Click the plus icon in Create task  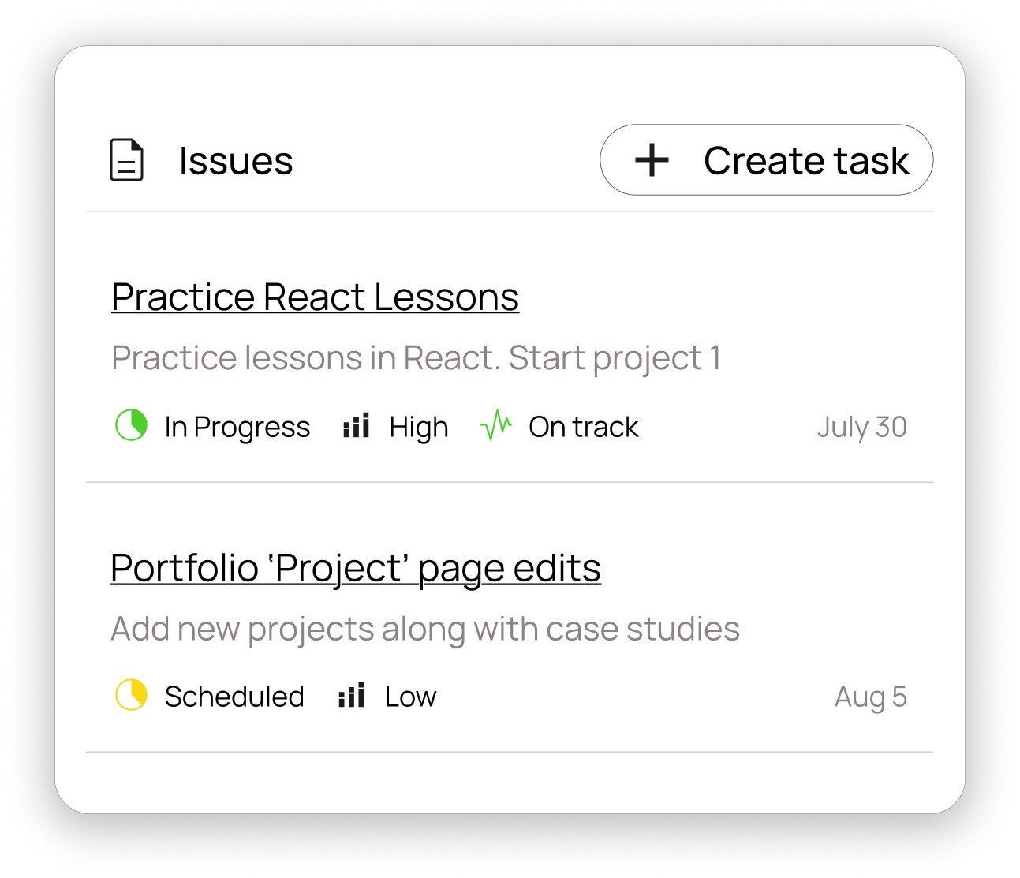(x=652, y=160)
